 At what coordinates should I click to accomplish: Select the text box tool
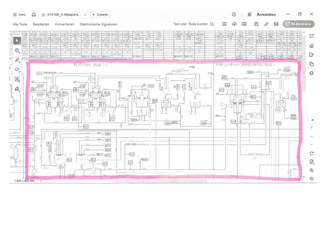[17, 79]
